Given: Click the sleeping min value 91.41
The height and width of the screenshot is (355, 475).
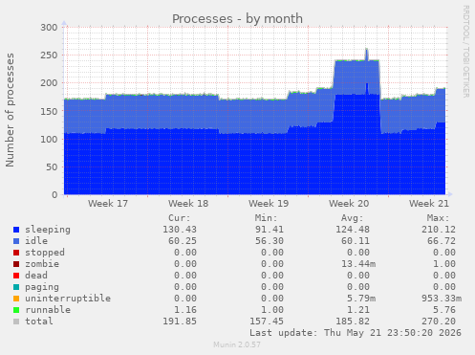Looking at the screenshot, I should (x=270, y=230).
